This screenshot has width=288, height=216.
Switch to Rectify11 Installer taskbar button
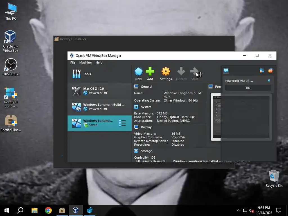tap(62, 210)
